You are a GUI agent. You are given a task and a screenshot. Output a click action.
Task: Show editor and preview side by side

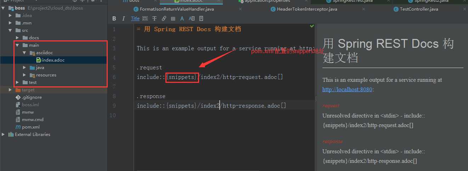click(192, 18)
